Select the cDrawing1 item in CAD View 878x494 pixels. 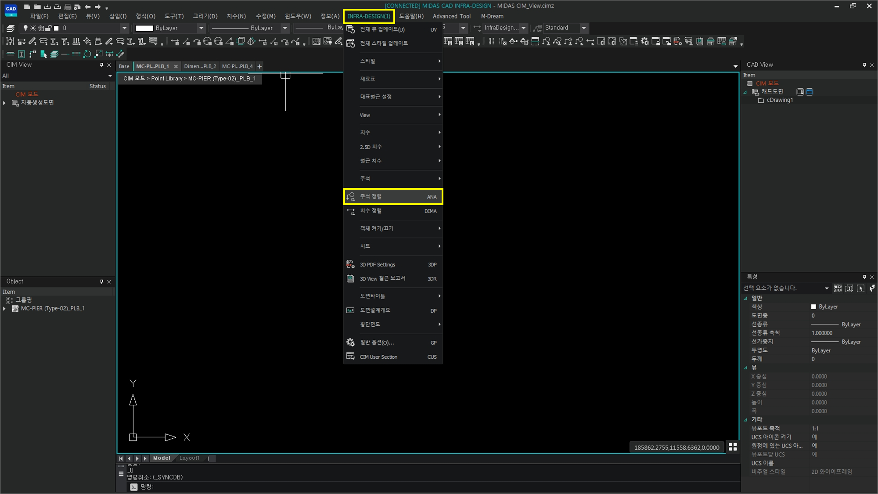pyautogui.click(x=780, y=100)
